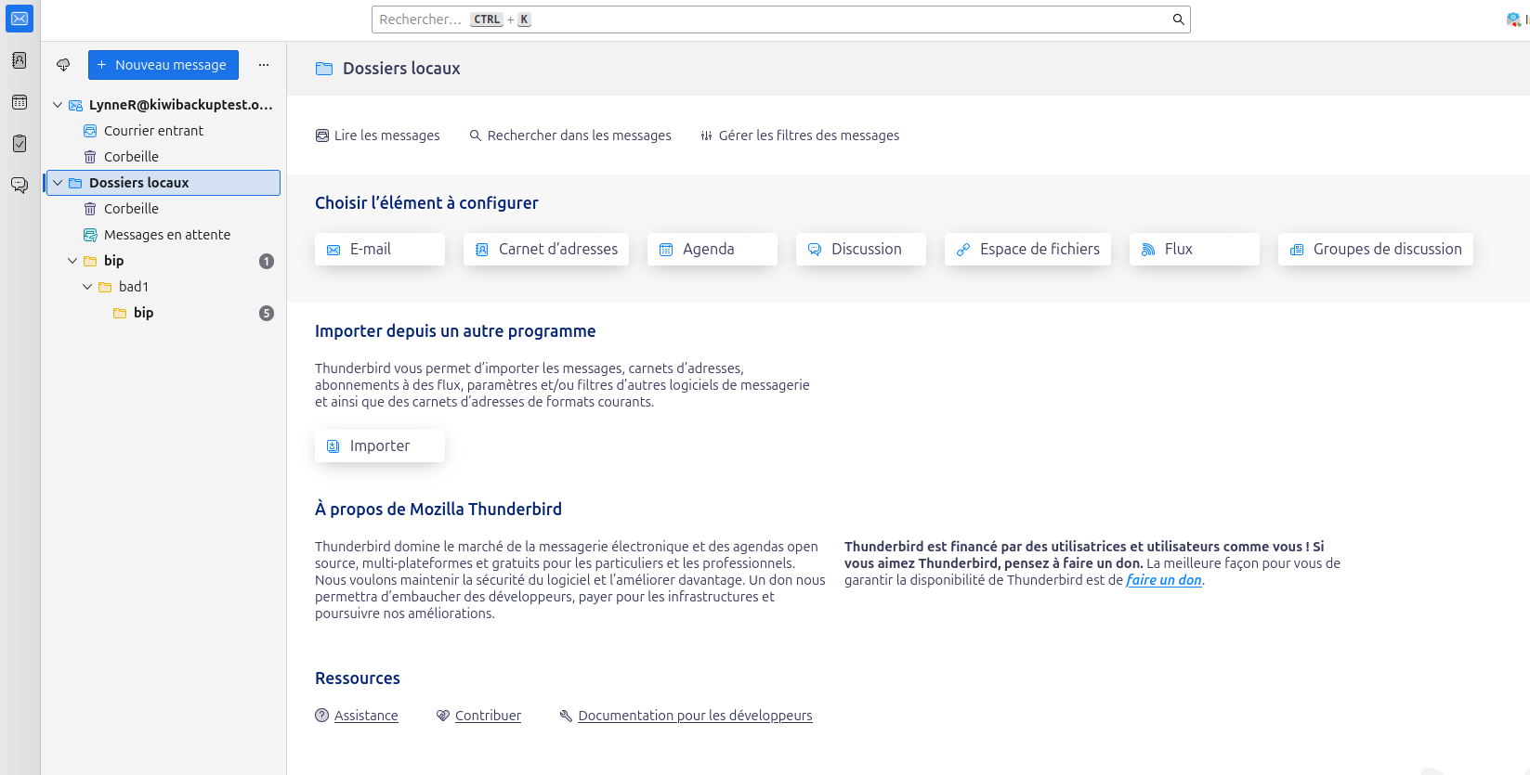Click the Courrier entrant inbox icon
The image size is (1530, 775).
point(90,131)
